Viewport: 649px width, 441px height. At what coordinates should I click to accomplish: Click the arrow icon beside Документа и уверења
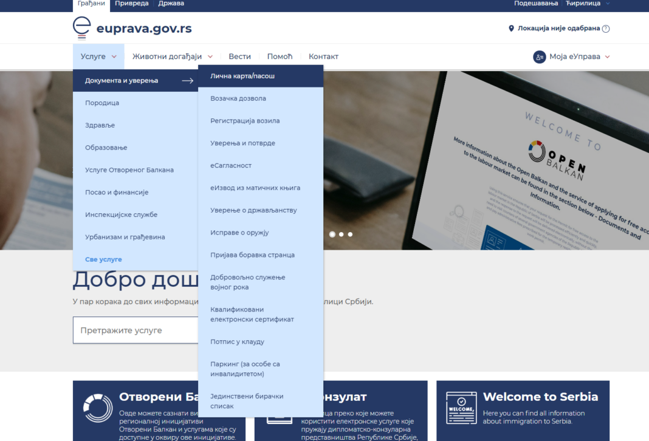187,80
